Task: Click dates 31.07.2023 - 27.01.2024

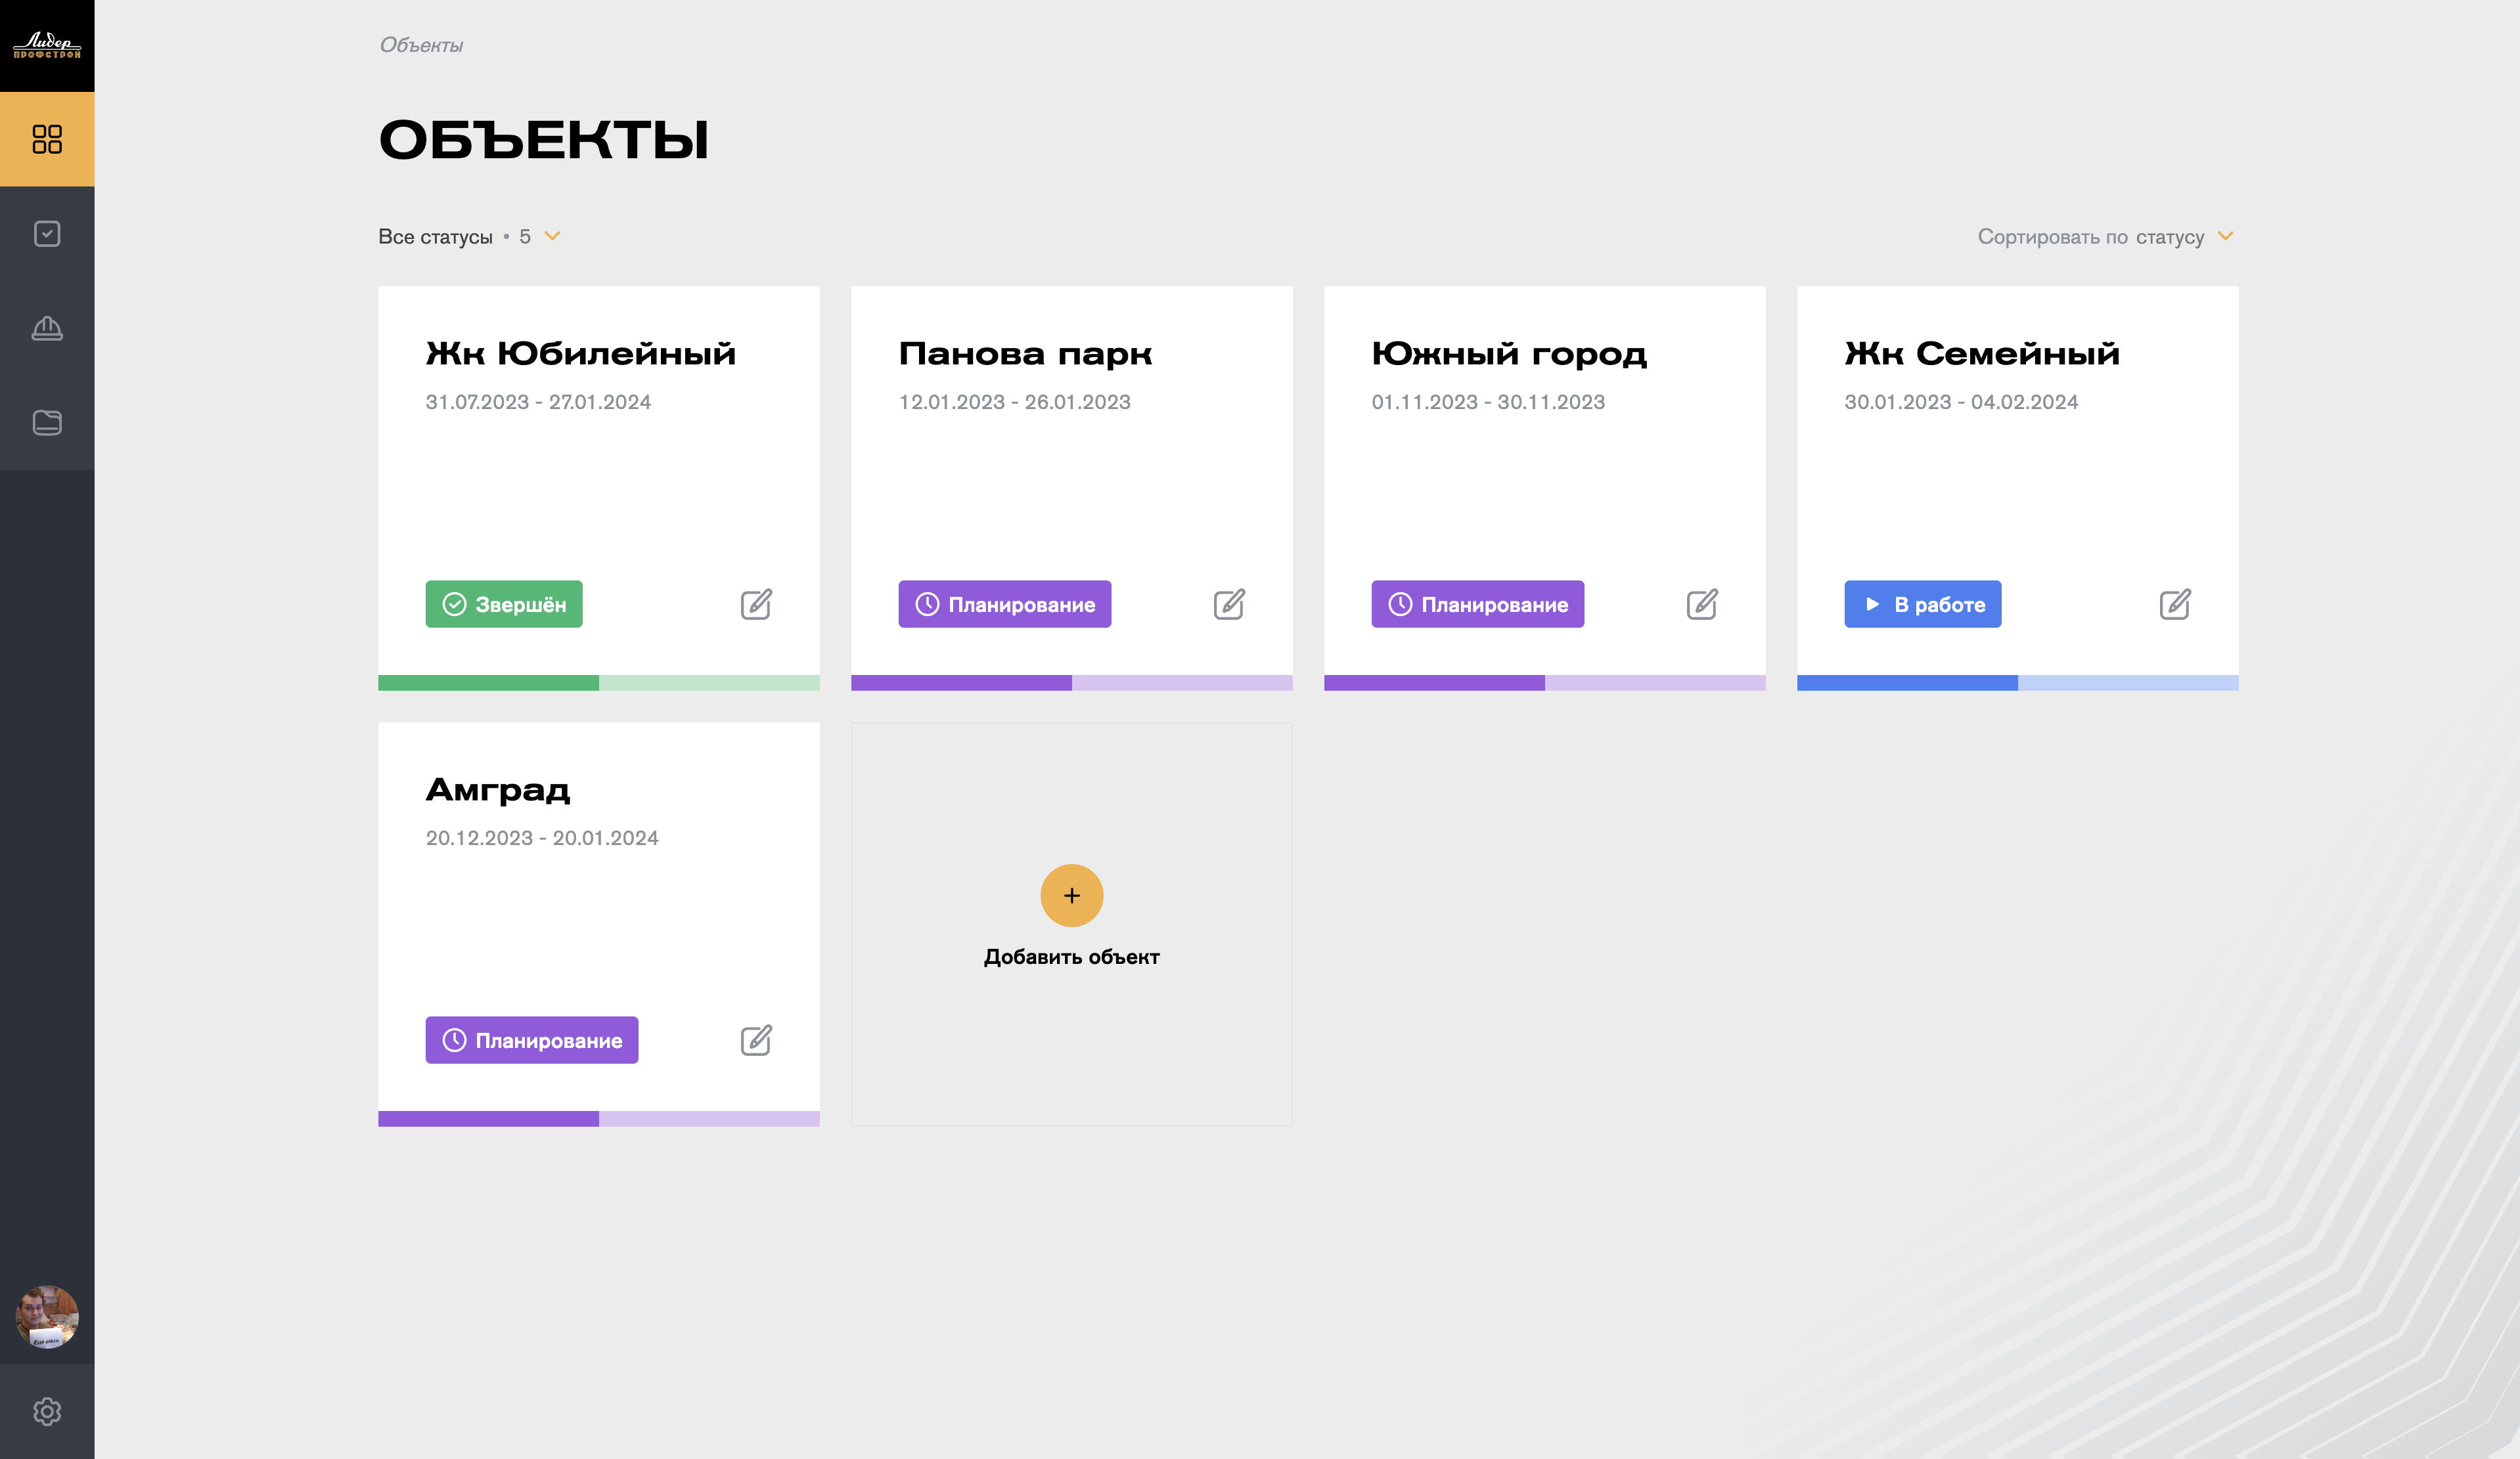Action: pyautogui.click(x=538, y=402)
